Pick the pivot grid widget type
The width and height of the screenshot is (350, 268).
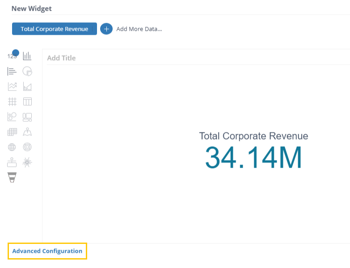click(12, 102)
